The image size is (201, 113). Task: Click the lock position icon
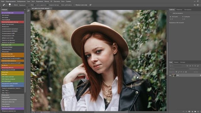(181, 72)
